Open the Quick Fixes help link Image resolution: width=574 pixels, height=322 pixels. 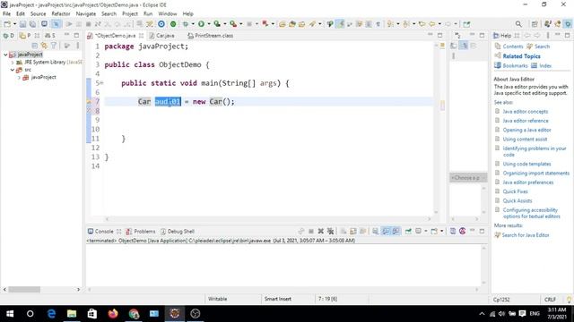point(515,191)
